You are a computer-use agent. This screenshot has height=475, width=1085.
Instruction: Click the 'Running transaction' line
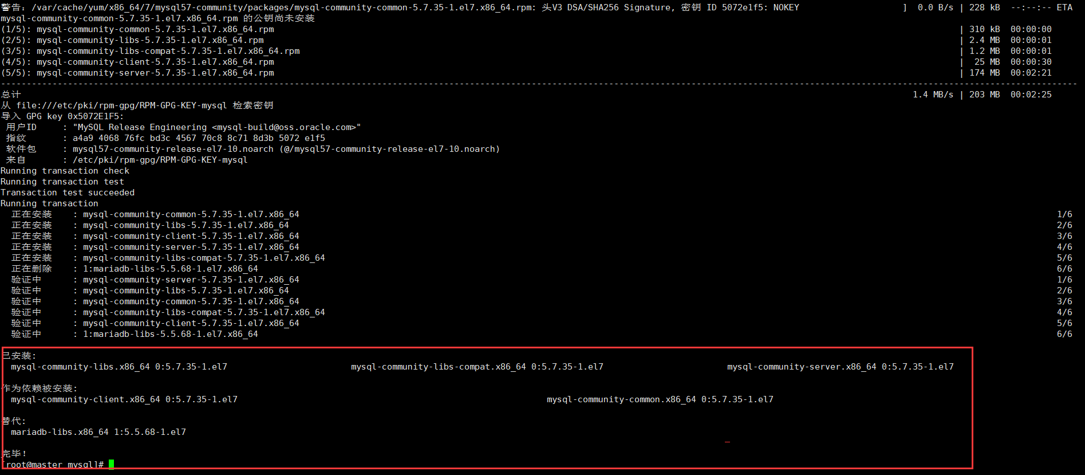tap(49, 203)
